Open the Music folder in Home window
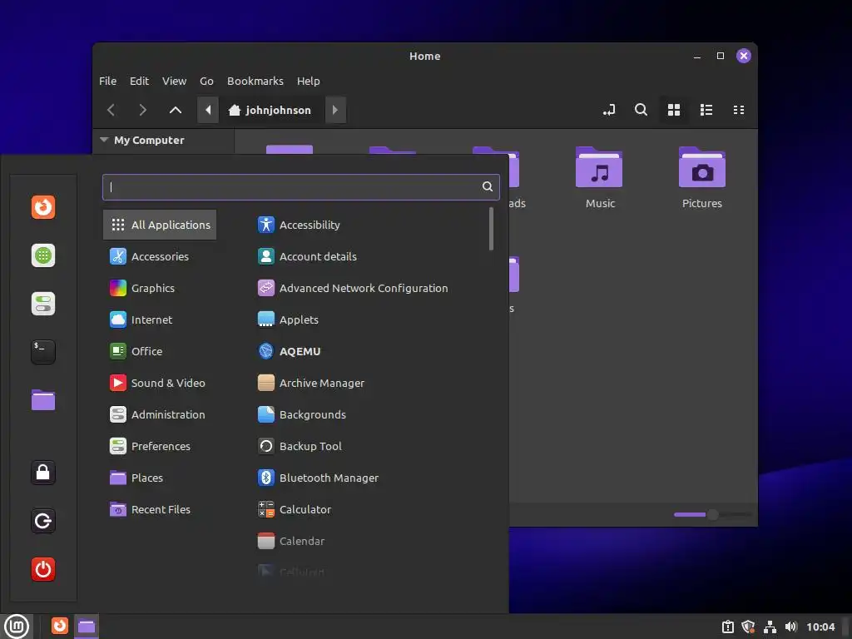This screenshot has height=639, width=852. 600,178
